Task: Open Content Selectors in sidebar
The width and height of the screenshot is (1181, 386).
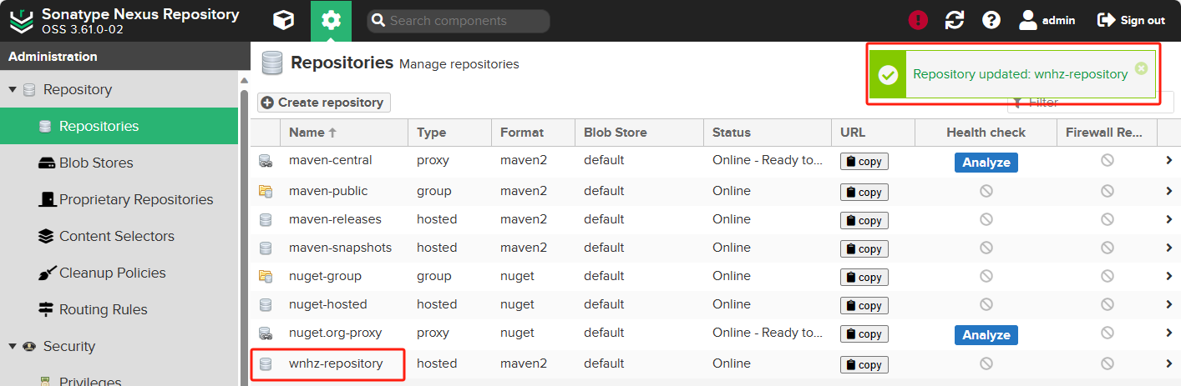Action: [119, 236]
